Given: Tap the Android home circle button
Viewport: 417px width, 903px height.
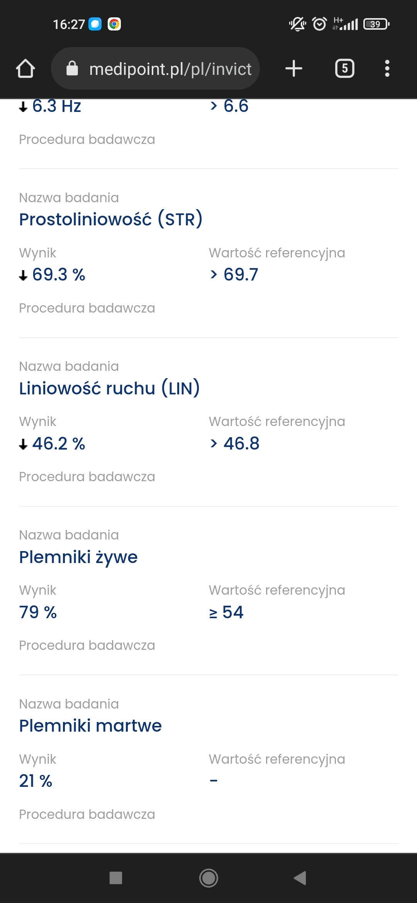Looking at the screenshot, I should click(208, 878).
